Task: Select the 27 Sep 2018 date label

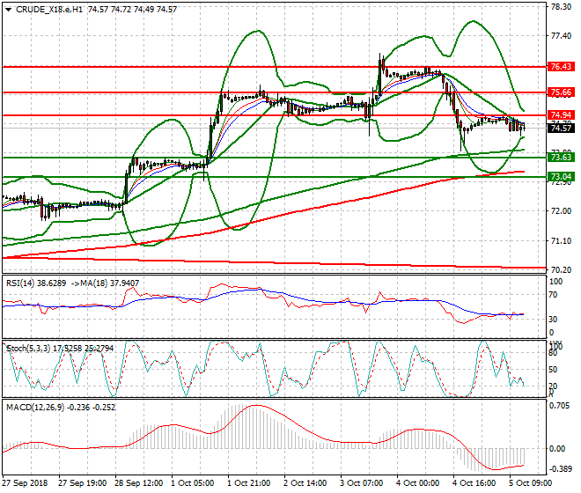Action: tap(25, 483)
